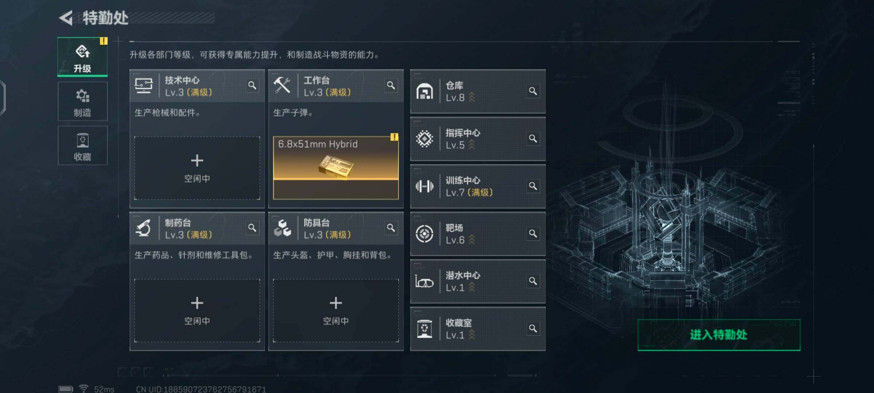
Task: Add production in 制药台 idle slot
Action: click(x=197, y=310)
